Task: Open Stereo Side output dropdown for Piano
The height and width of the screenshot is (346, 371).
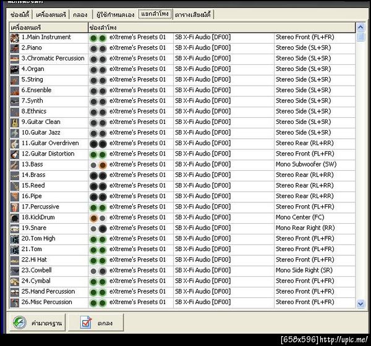Action: [315, 48]
